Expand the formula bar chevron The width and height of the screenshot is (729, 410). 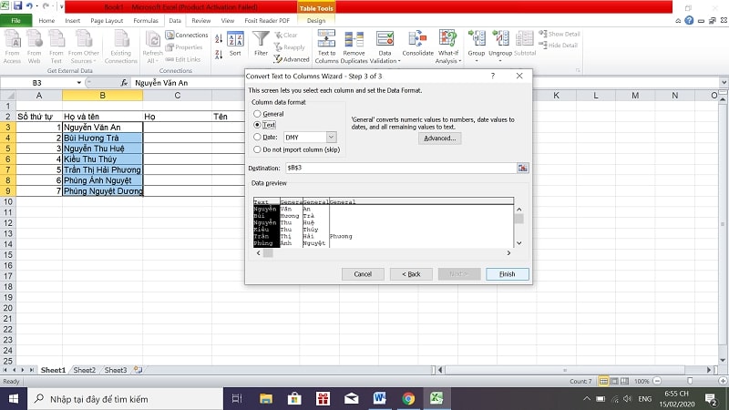point(724,83)
